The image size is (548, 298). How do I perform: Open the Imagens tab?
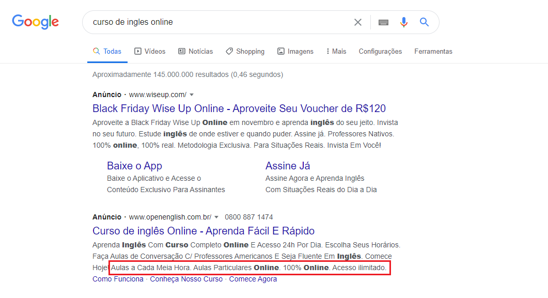click(x=295, y=51)
